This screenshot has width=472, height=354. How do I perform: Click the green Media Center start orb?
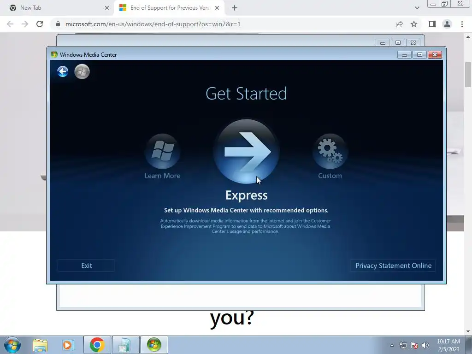coord(82,71)
